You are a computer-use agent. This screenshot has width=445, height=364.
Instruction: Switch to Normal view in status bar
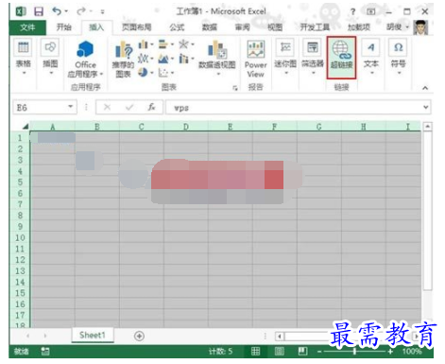click(x=255, y=351)
